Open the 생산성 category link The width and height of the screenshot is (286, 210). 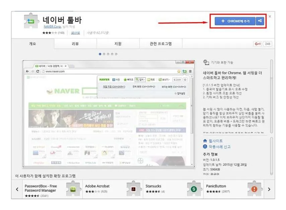coord(75,33)
